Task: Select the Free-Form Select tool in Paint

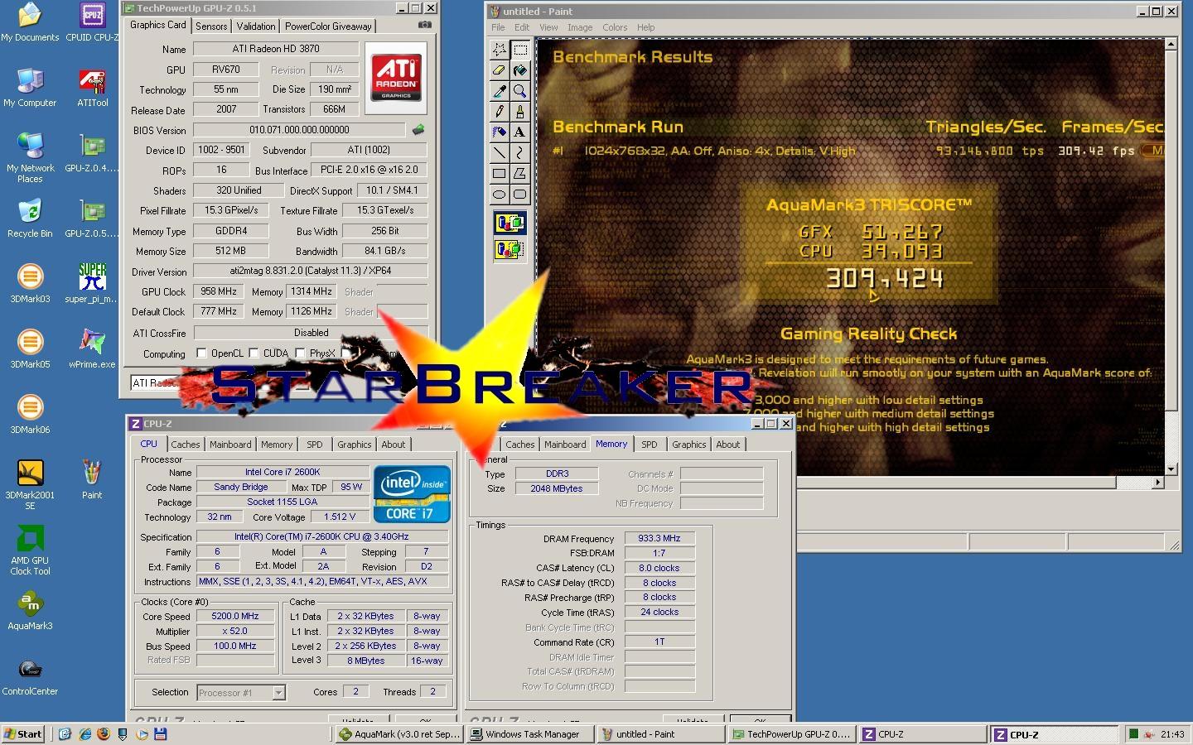Action: coord(499,50)
